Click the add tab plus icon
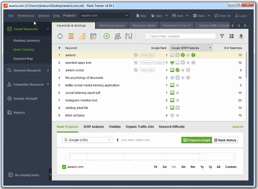This screenshot has width=258, height=189. click(233, 26)
